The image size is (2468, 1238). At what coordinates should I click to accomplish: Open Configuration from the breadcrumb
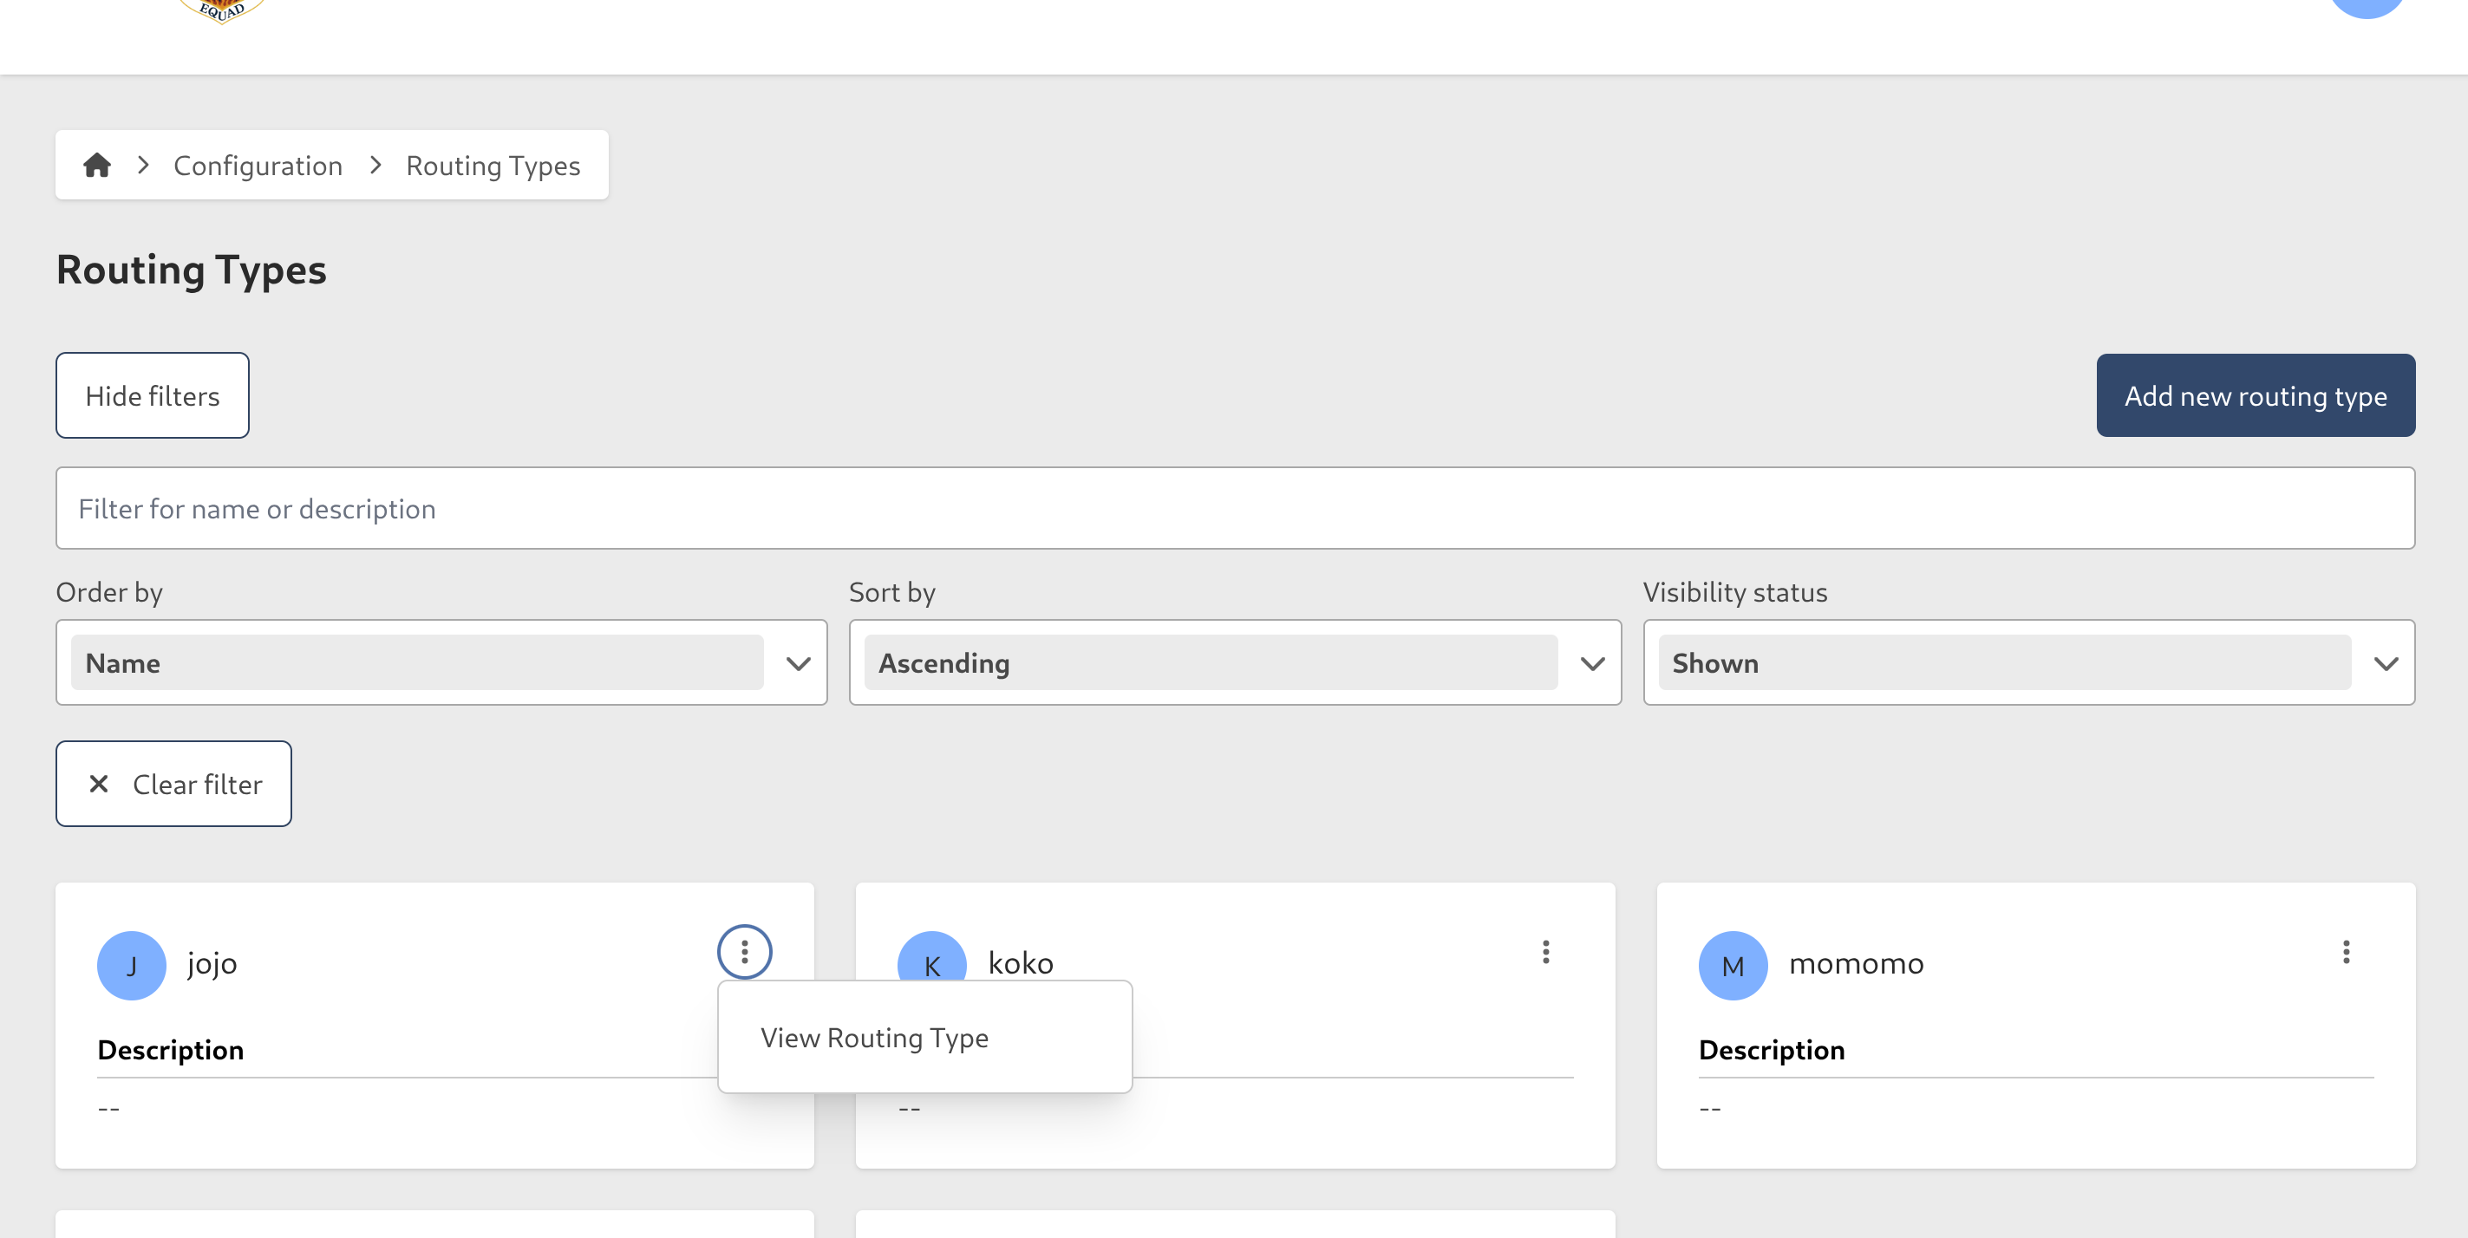[258, 165]
